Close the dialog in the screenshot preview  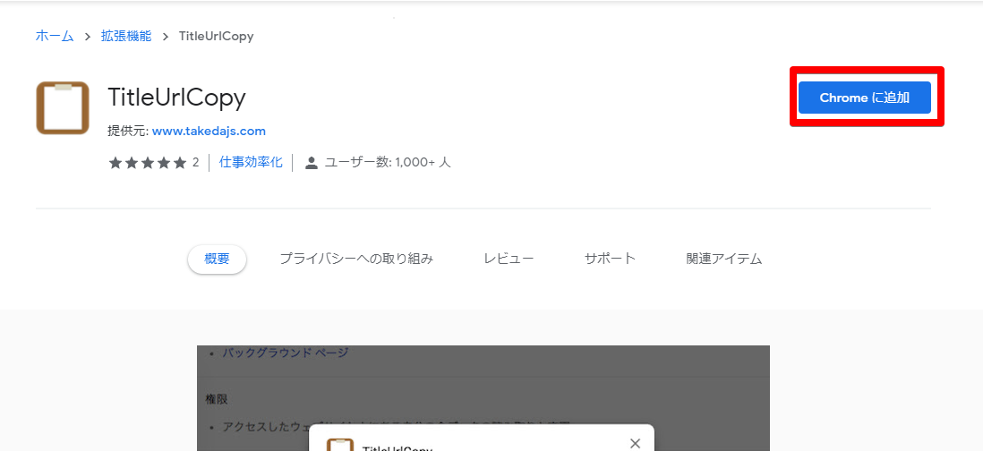(635, 444)
